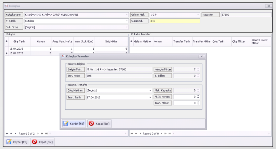The height and width of the screenshot is (149, 276).
Task: Click the Kuluçka grid column chooser asterisk
Action: [x=7, y=41]
